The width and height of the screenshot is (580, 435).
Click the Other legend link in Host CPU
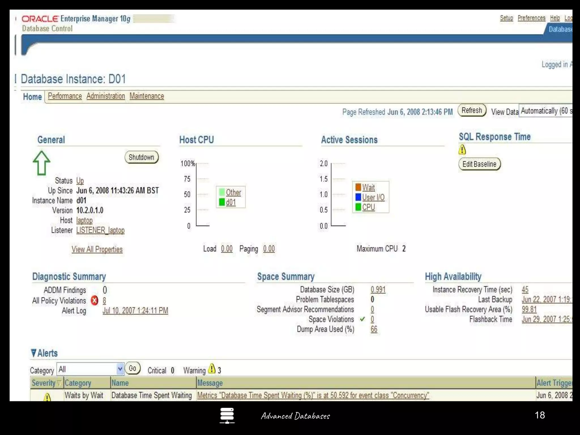pos(233,192)
